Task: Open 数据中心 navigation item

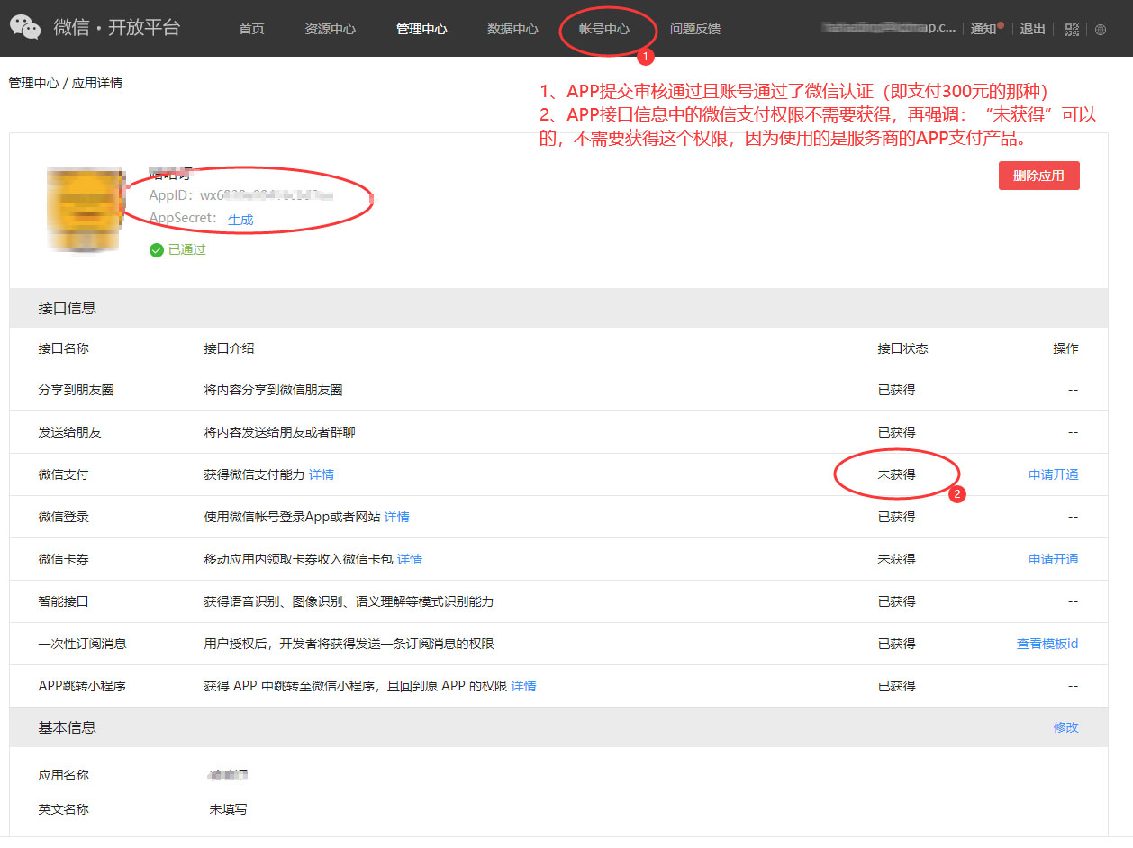Action: pos(512,29)
